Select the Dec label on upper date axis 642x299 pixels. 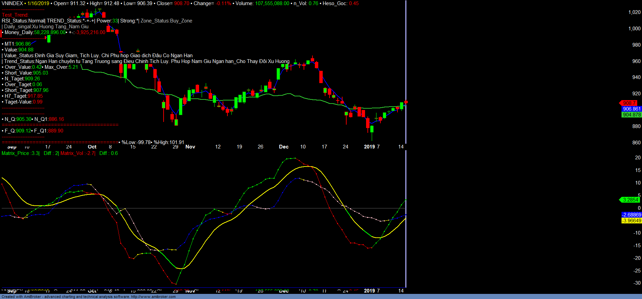pos(284,147)
